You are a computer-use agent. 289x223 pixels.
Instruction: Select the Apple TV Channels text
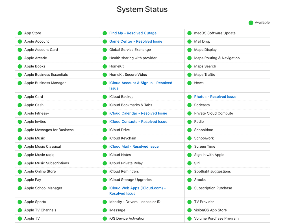coord(40,210)
